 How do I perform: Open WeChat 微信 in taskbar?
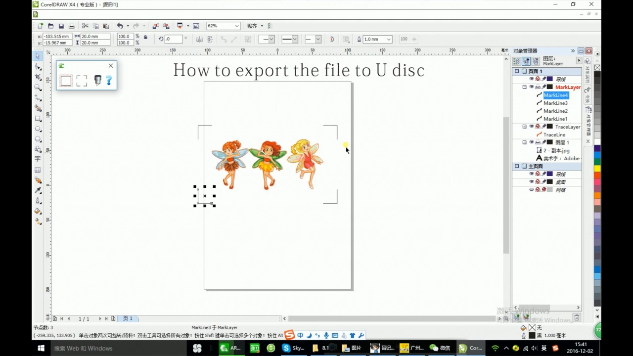440,348
